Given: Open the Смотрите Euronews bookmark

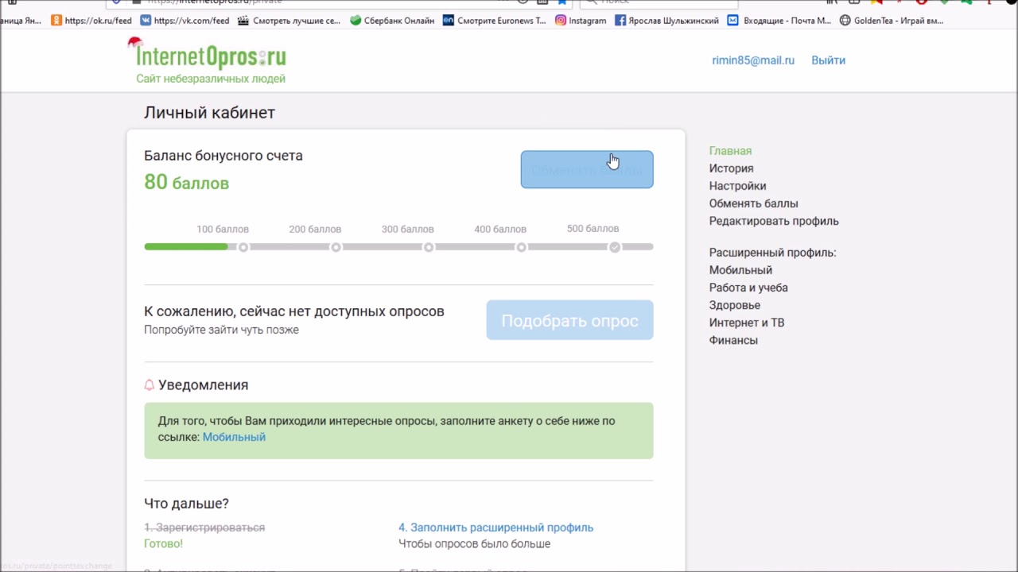Looking at the screenshot, I should (495, 21).
